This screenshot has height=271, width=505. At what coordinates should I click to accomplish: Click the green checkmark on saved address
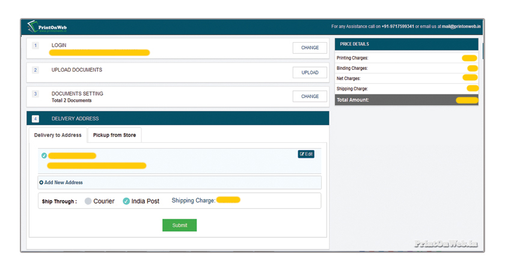click(x=44, y=156)
